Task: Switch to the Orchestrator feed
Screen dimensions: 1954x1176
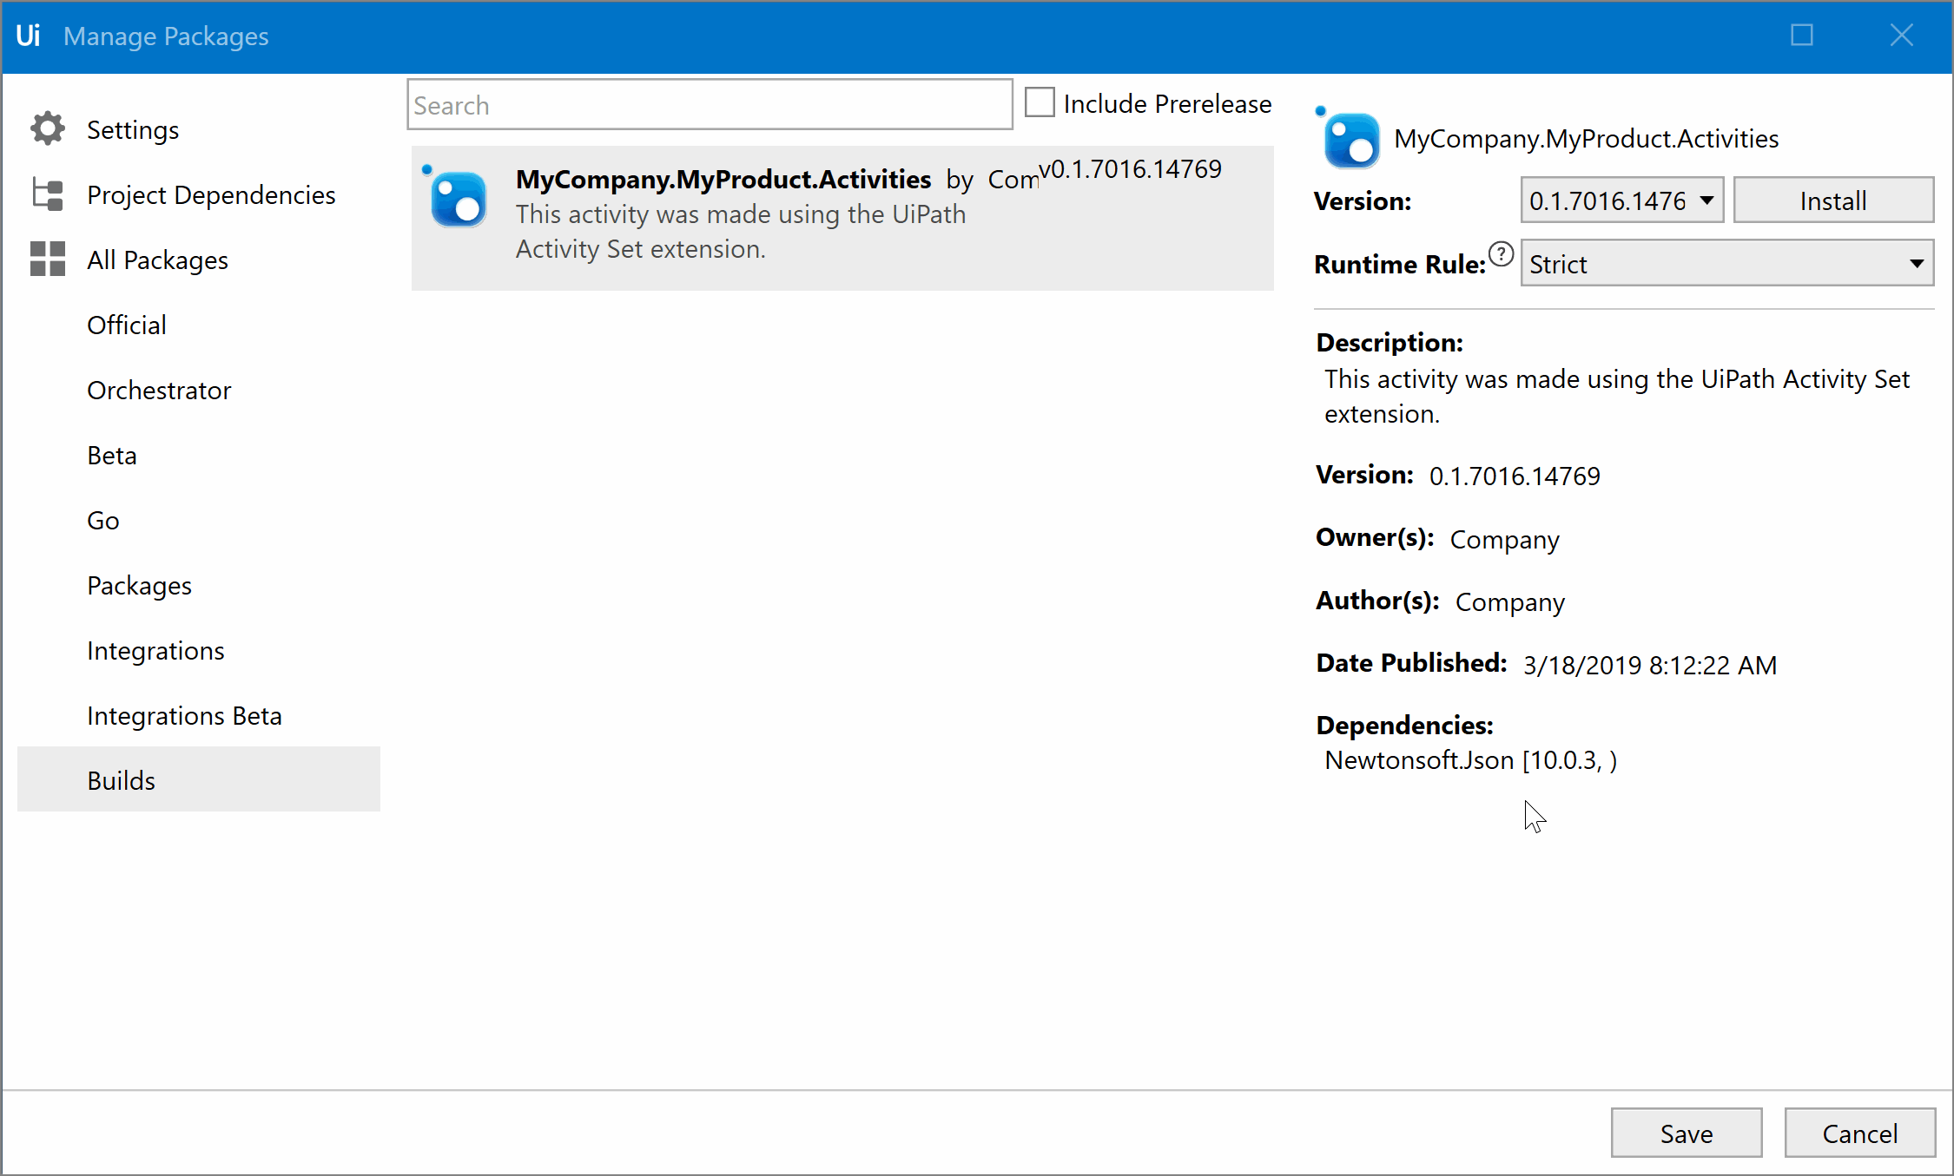Action: (x=159, y=389)
